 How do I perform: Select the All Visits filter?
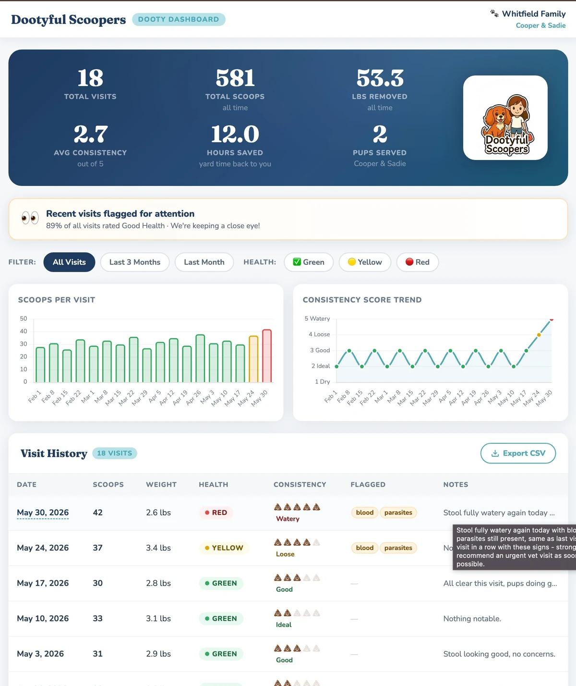pyautogui.click(x=69, y=262)
